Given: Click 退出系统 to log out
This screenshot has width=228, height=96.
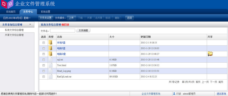Looking at the screenshot, I should (x=221, y=94).
